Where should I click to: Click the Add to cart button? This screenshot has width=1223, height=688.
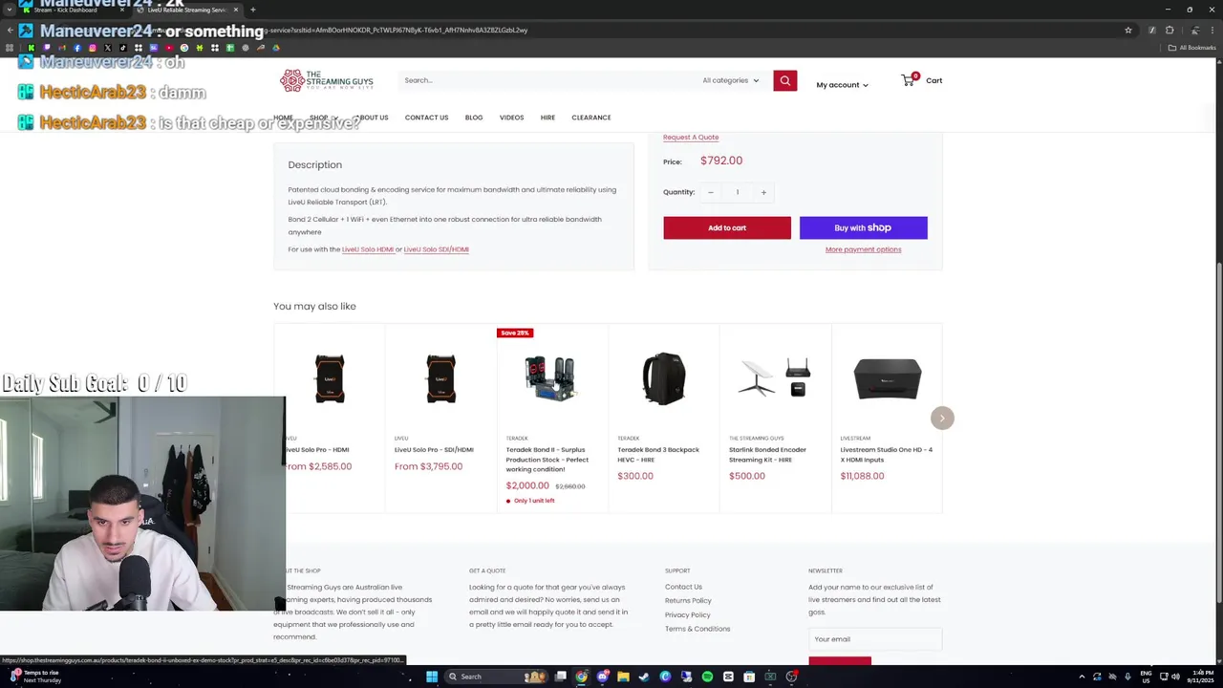click(727, 227)
